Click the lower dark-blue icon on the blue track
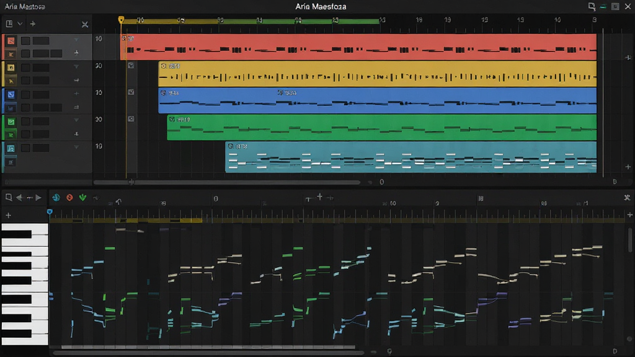The width and height of the screenshot is (635, 357). point(11,108)
